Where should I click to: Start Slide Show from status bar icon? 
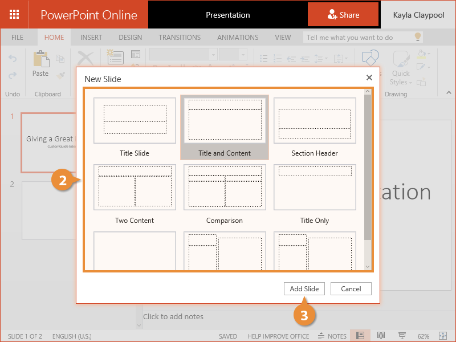(401, 336)
